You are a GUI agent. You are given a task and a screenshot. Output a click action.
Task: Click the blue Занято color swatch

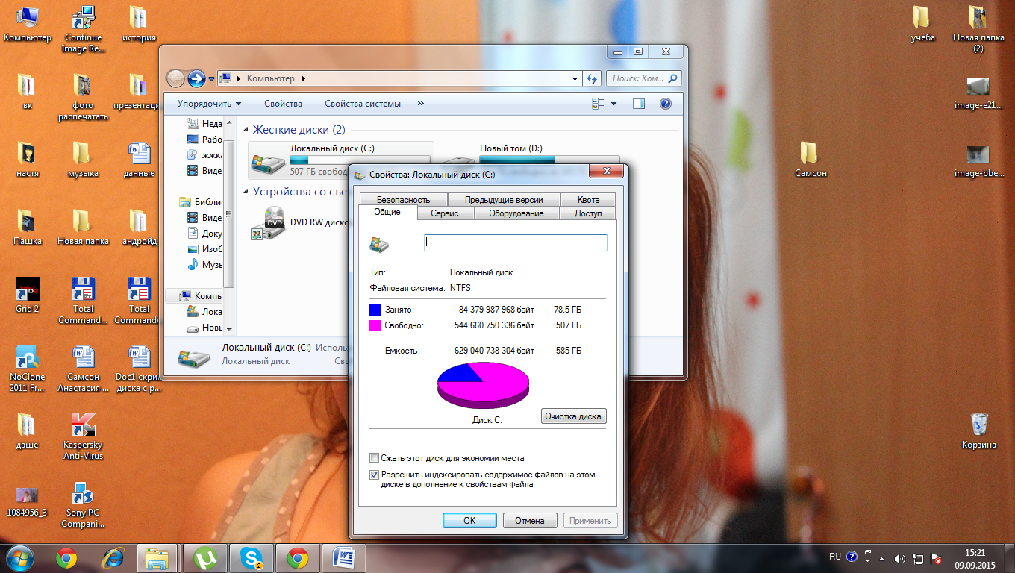pos(375,309)
